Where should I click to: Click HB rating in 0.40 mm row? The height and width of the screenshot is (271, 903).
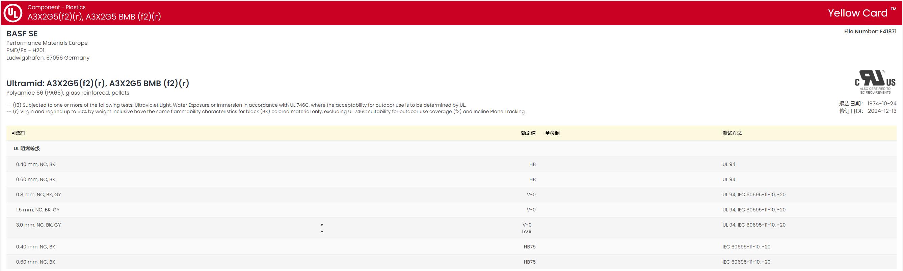[x=532, y=164]
